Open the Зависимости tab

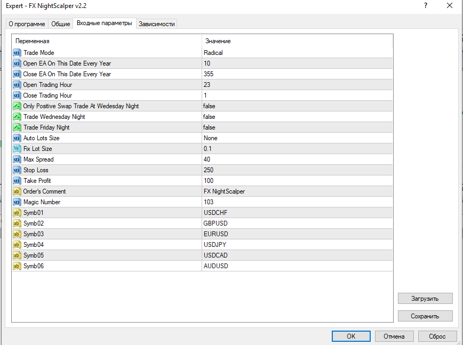click(156, 24)
